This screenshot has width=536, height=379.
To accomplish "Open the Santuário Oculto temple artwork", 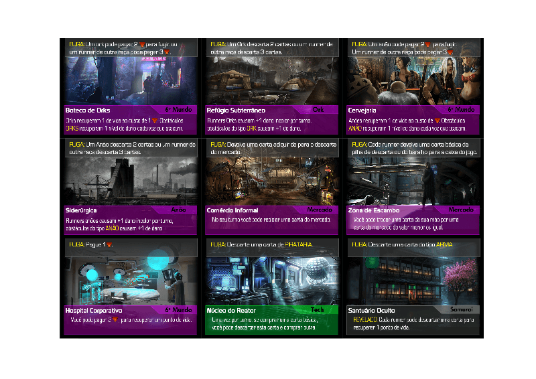I will click(413, 281).
